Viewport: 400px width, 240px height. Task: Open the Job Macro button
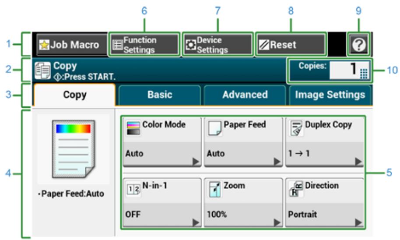coord(72,45)
